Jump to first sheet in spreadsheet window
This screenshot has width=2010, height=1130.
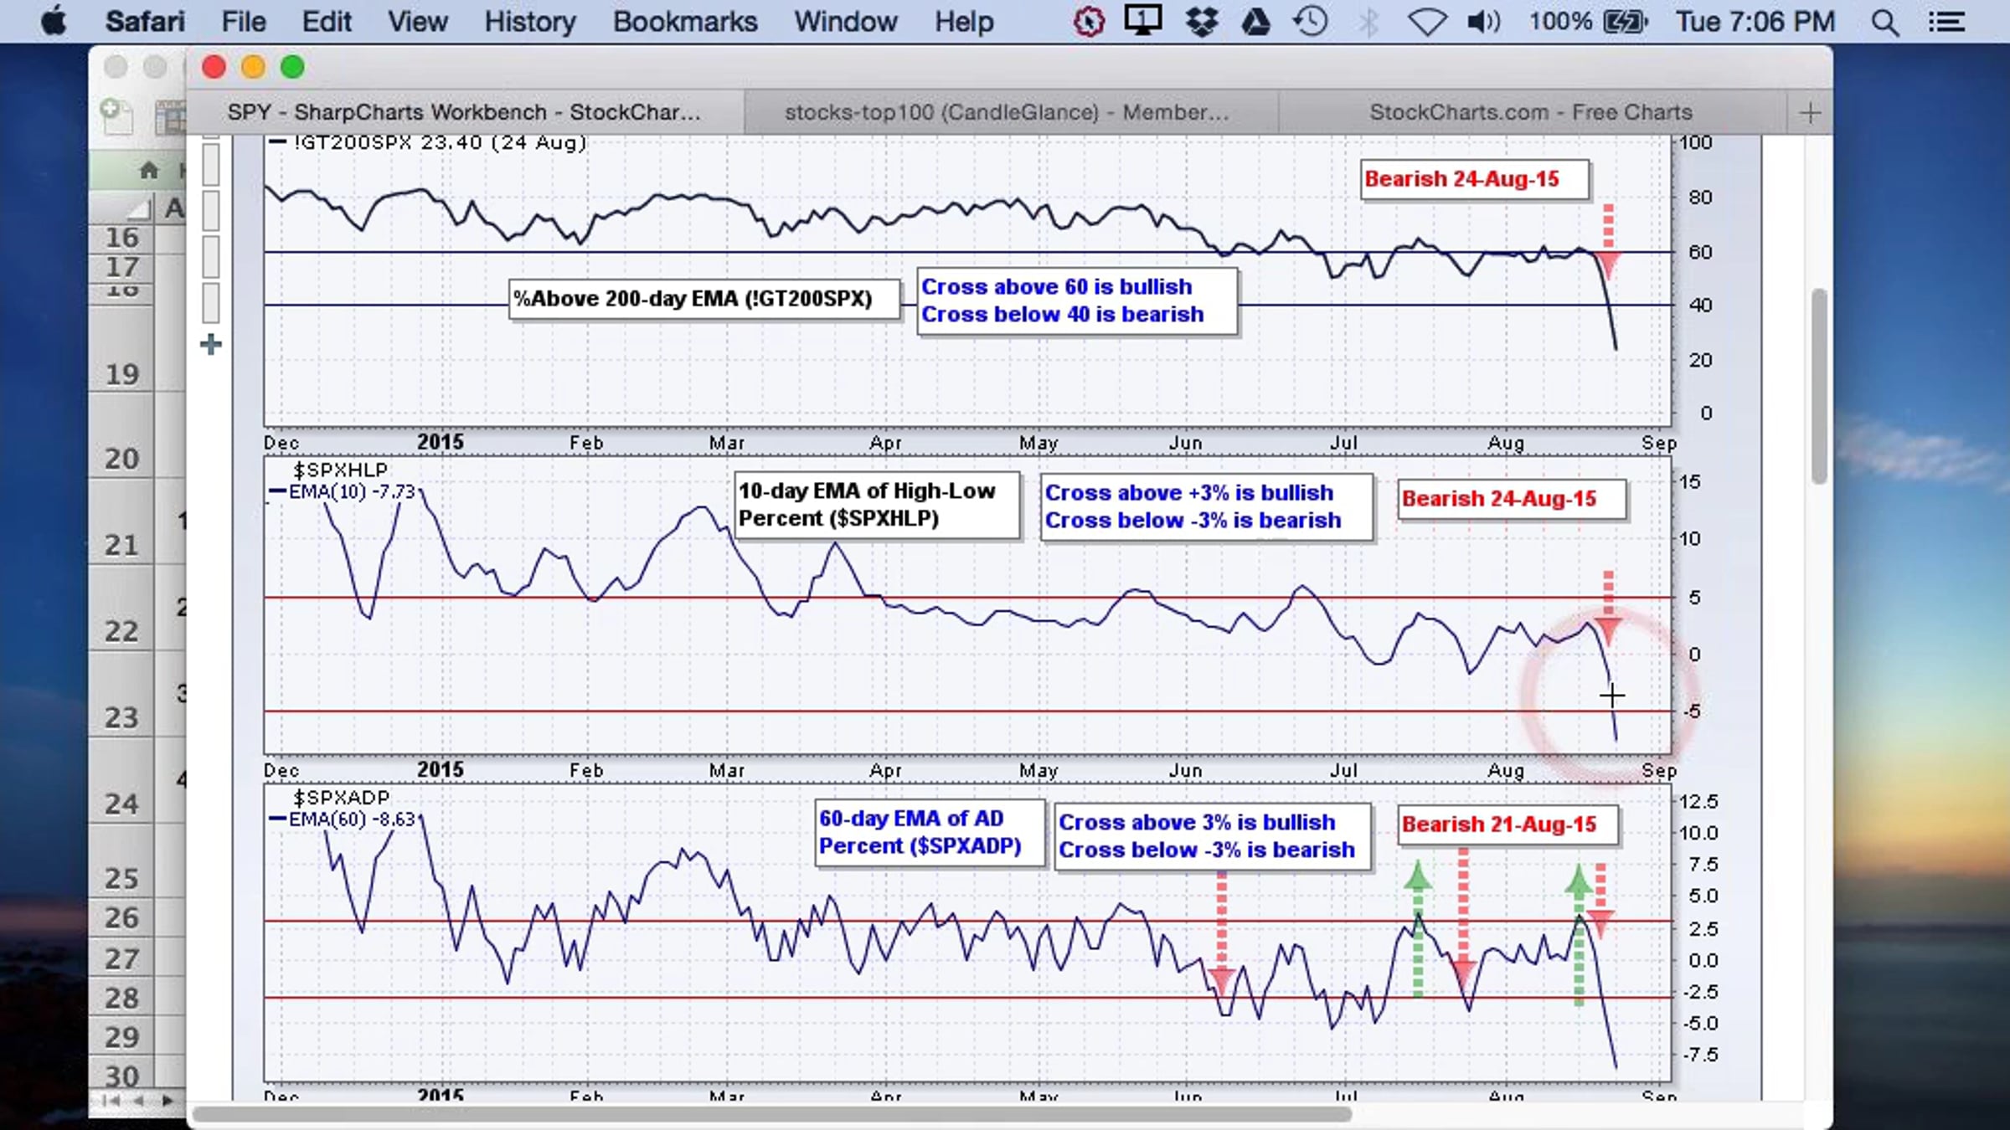click(x=111, y=1100)
